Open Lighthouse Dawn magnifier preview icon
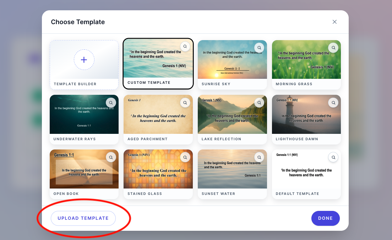 [333, 103]
